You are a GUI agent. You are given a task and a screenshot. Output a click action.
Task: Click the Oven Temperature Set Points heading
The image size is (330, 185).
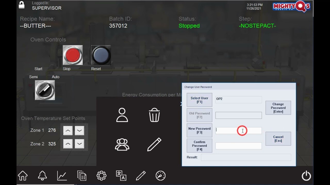tap(53, 118)
